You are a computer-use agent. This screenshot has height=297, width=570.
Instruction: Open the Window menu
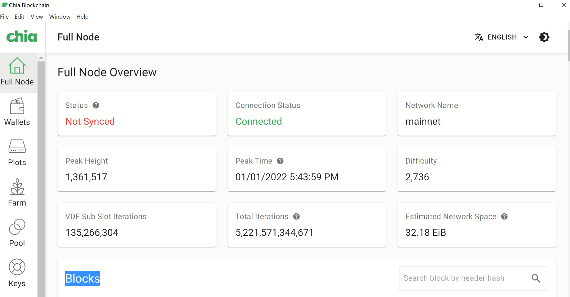coord(60,17)
